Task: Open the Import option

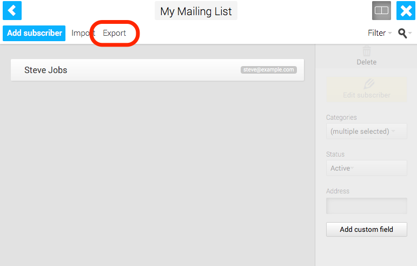Action: [x=83, y=33]
